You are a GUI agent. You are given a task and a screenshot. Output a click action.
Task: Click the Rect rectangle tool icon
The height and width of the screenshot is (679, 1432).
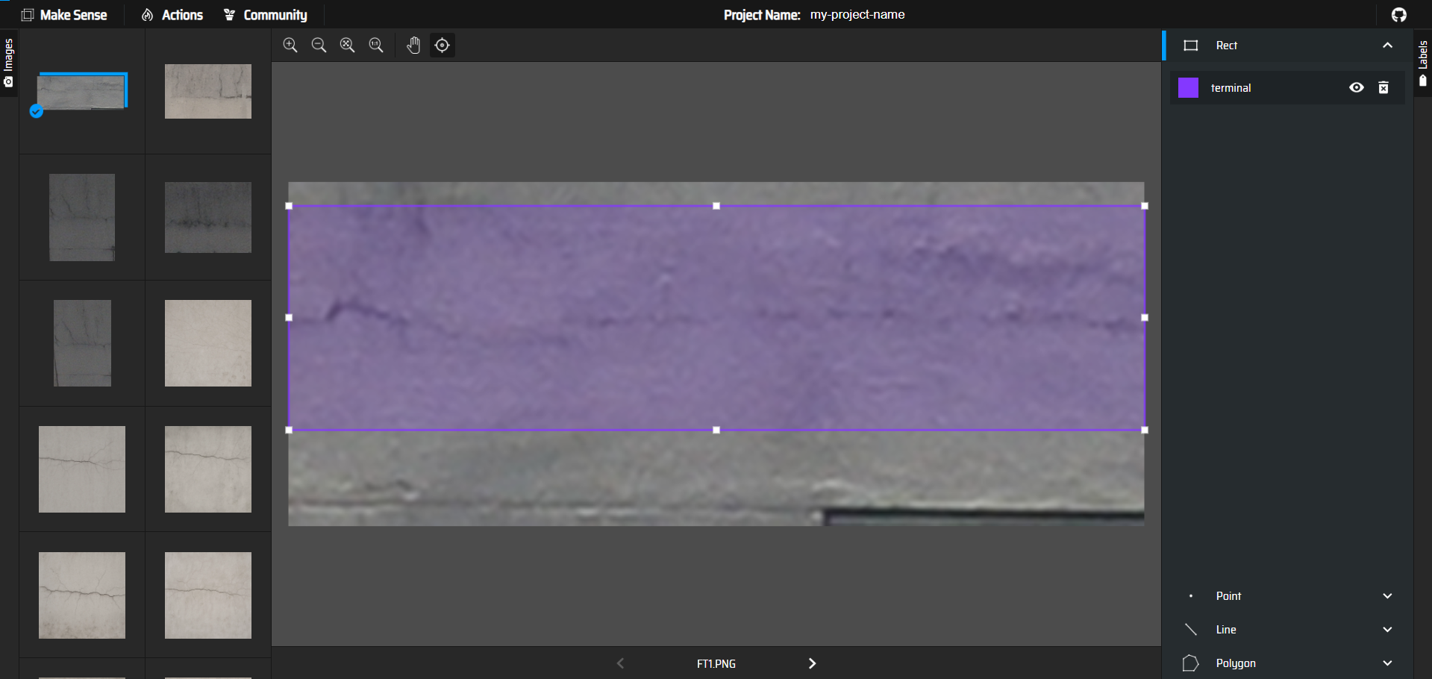1191,46
